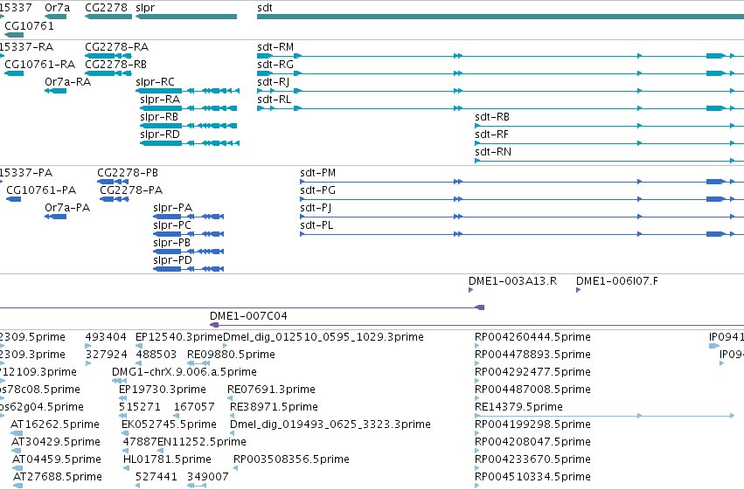Click RP004260444.5prime insertion label
Screen dimensions: 744x490
532,337
